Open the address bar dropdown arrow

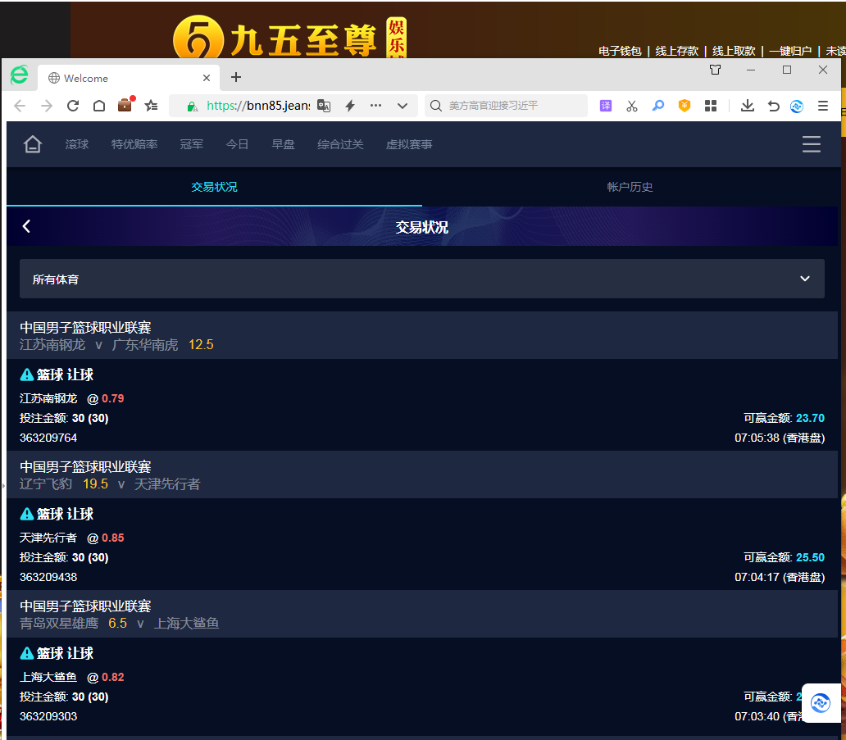[402, 106]
